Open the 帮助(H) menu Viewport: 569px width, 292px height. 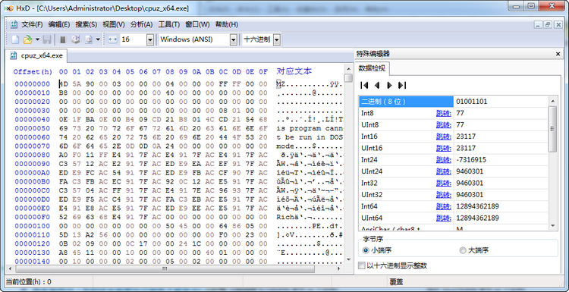(x=226, y=25)
